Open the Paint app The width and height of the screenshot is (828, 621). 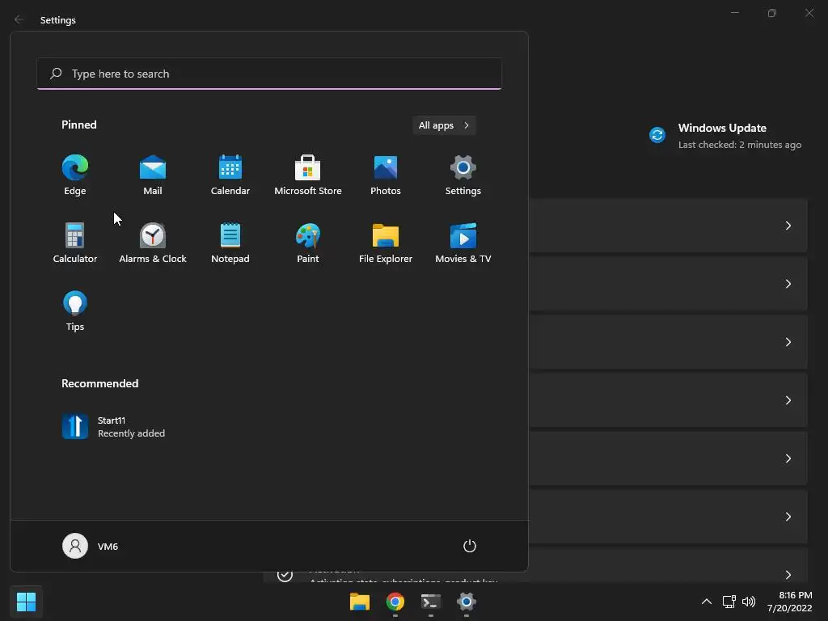(x=308, y=243)
